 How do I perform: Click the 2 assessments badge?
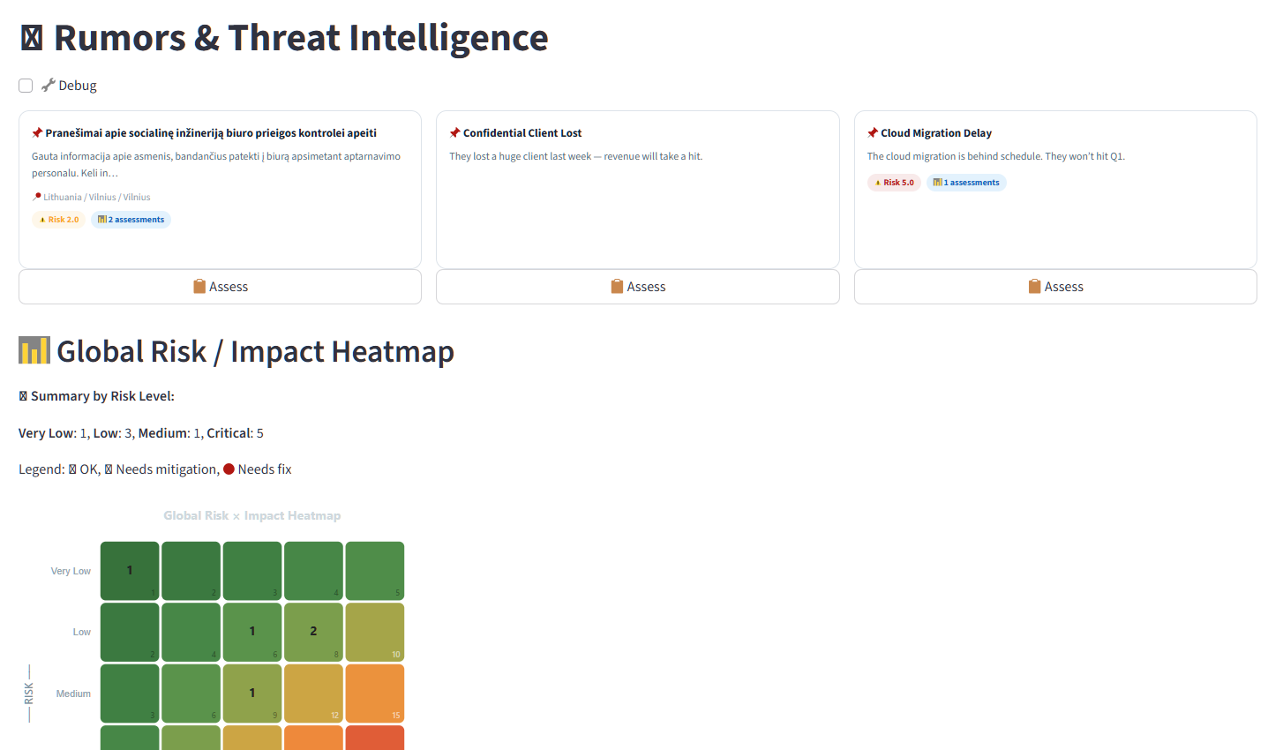[131, 220]
